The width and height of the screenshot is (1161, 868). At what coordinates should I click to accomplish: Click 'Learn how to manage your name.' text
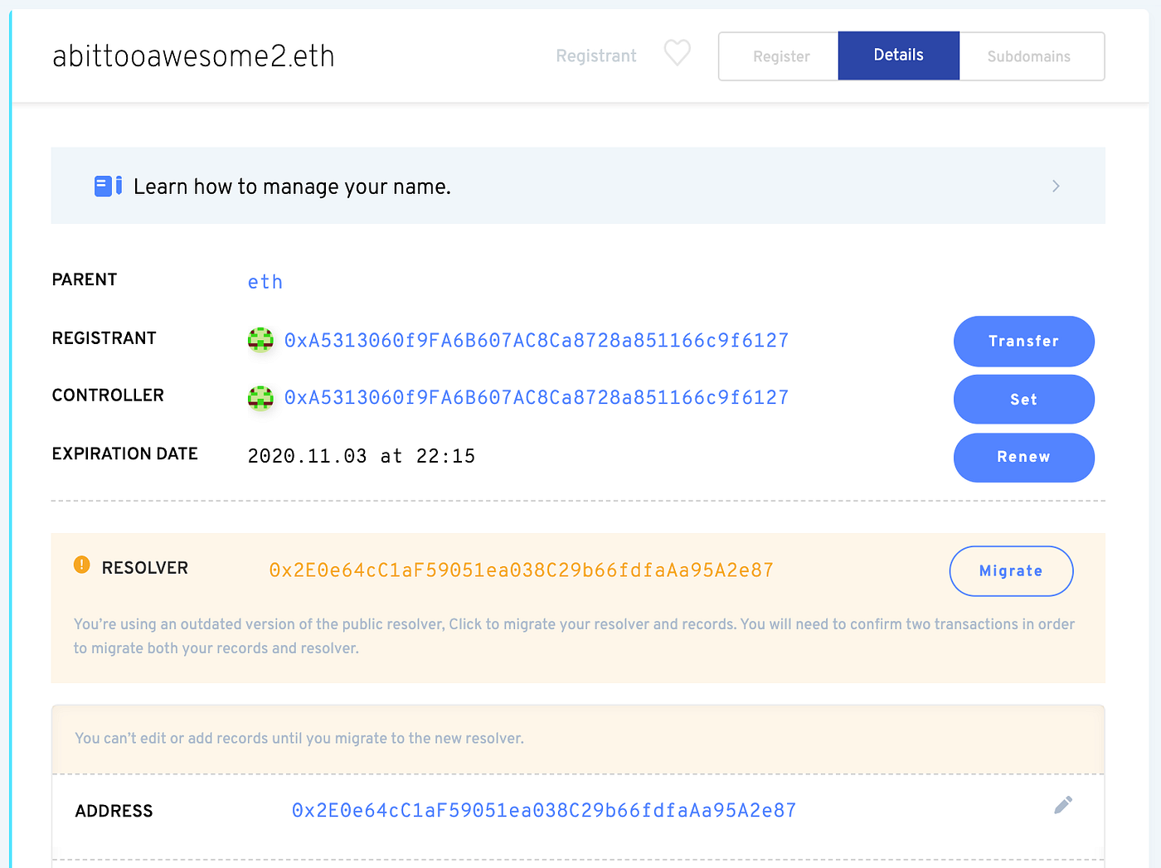[292, 187]
